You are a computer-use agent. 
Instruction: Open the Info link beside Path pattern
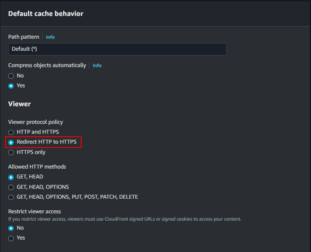pos(50,37)
